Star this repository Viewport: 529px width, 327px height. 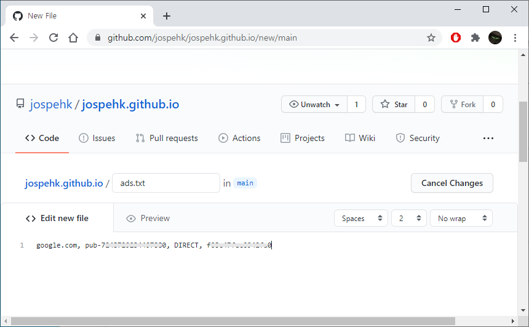click(394, 105)
